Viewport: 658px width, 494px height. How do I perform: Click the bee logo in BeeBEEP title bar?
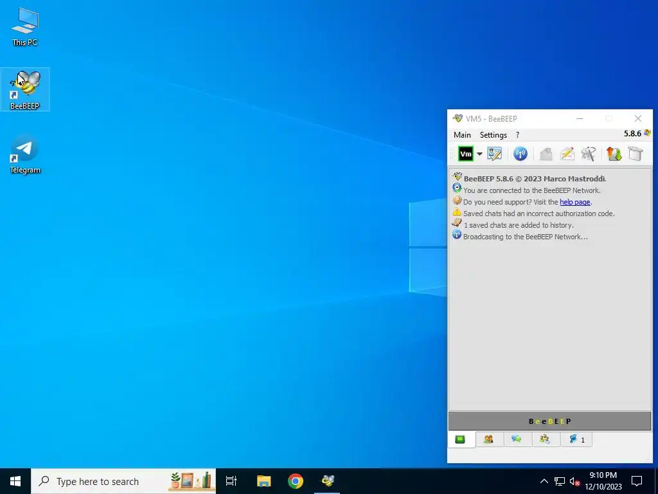coord(458,118)
